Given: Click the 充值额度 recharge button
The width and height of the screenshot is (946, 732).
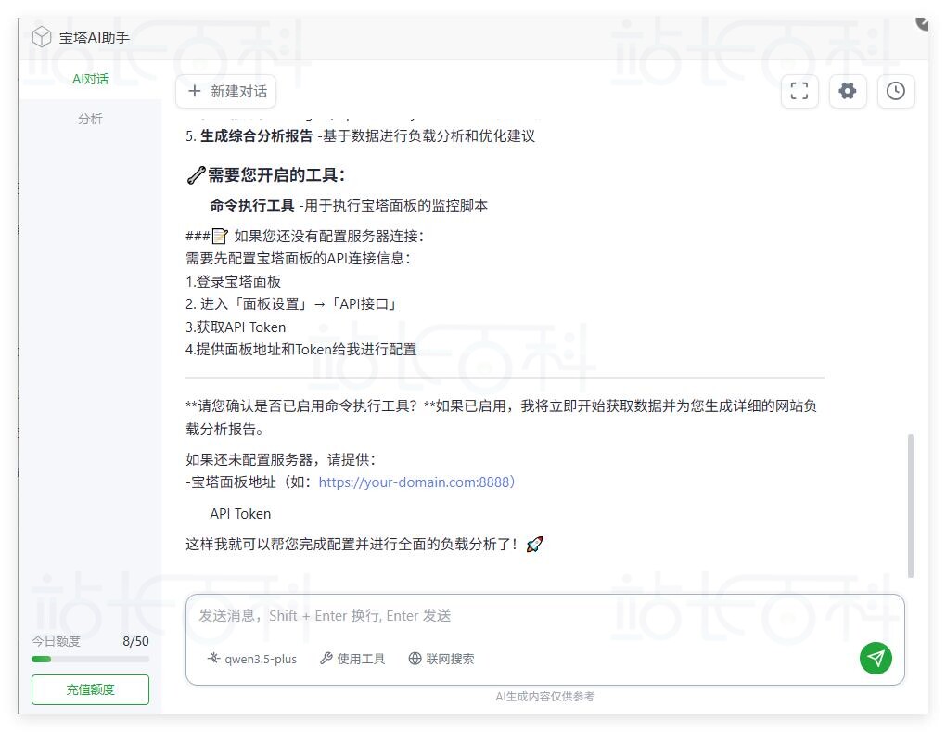Looking at the screenshot, I should [91, 689].
